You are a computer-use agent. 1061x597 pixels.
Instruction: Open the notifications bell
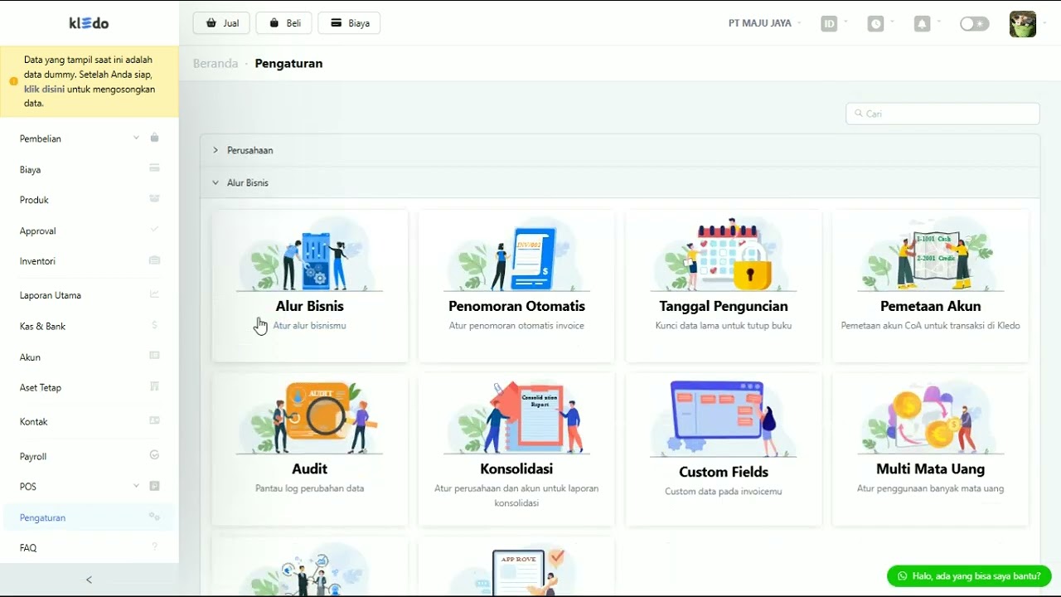point(922,24)
